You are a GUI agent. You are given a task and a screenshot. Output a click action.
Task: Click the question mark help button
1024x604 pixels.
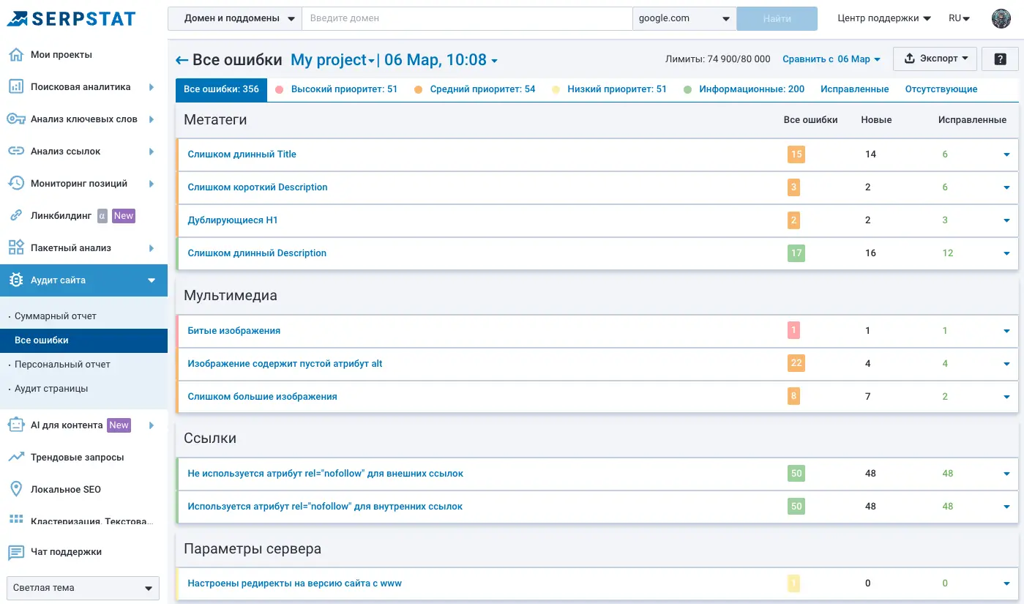(1000, 59)
